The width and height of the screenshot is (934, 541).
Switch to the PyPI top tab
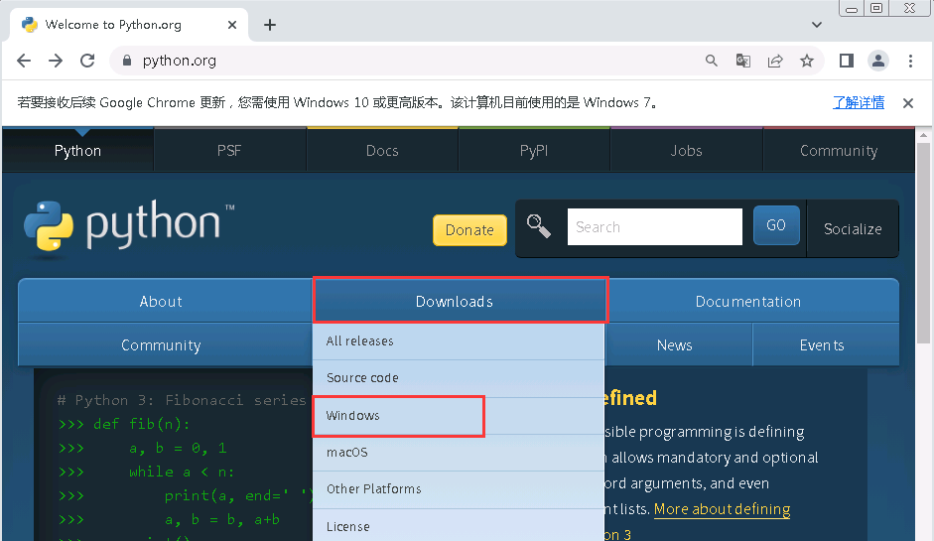click(x=534, y=151)
